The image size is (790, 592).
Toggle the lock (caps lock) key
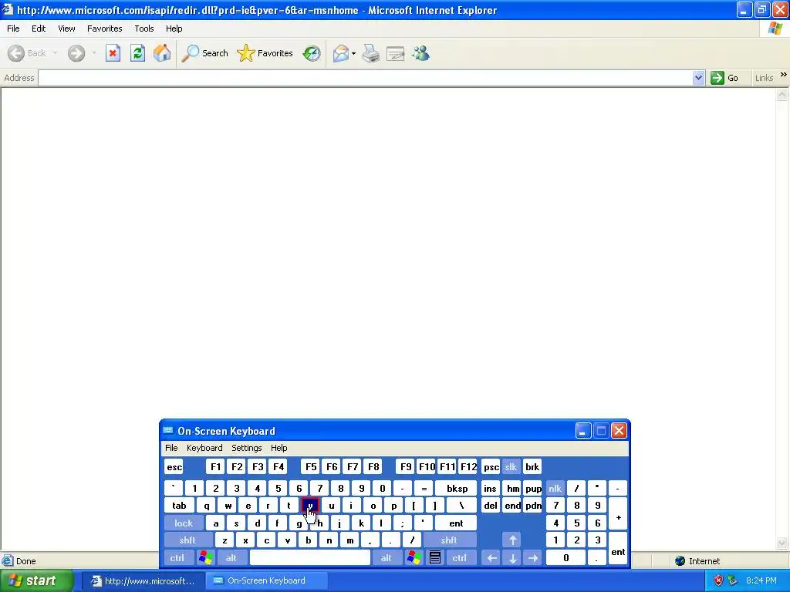click(184, 523)
